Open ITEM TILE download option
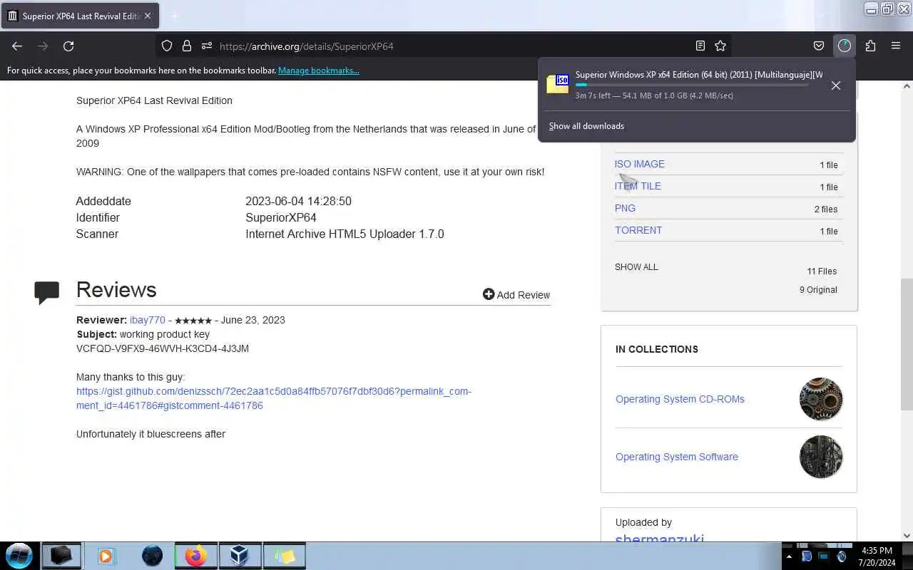This screenshot has width=913, height=570. click(x=638, y=186)
